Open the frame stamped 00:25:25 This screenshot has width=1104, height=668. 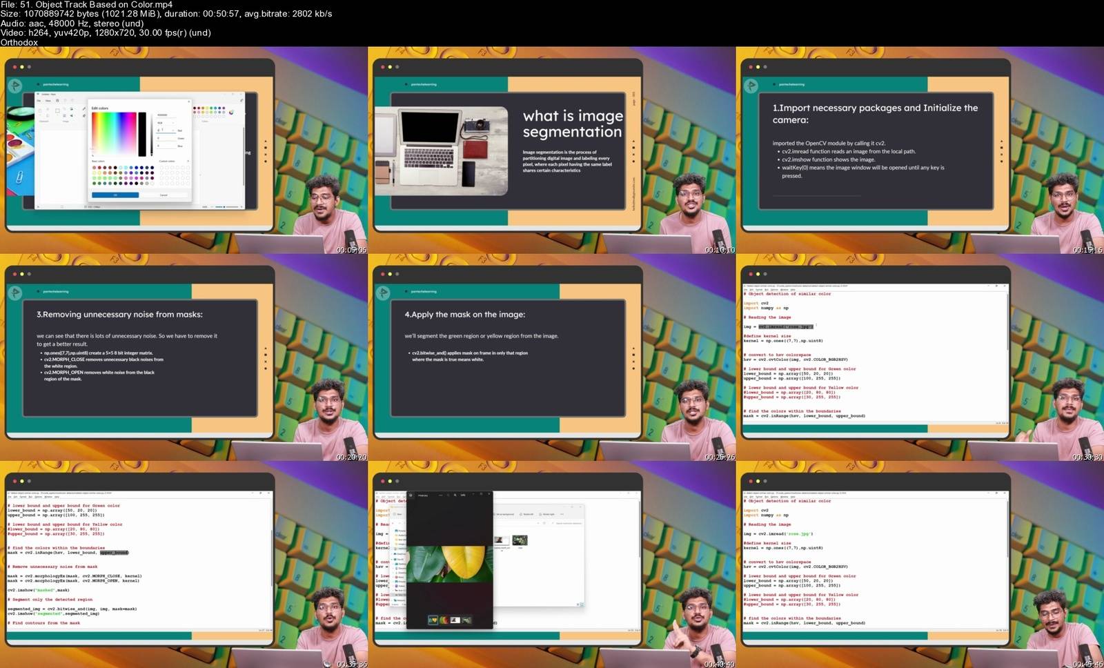click(x=552, y=357)
